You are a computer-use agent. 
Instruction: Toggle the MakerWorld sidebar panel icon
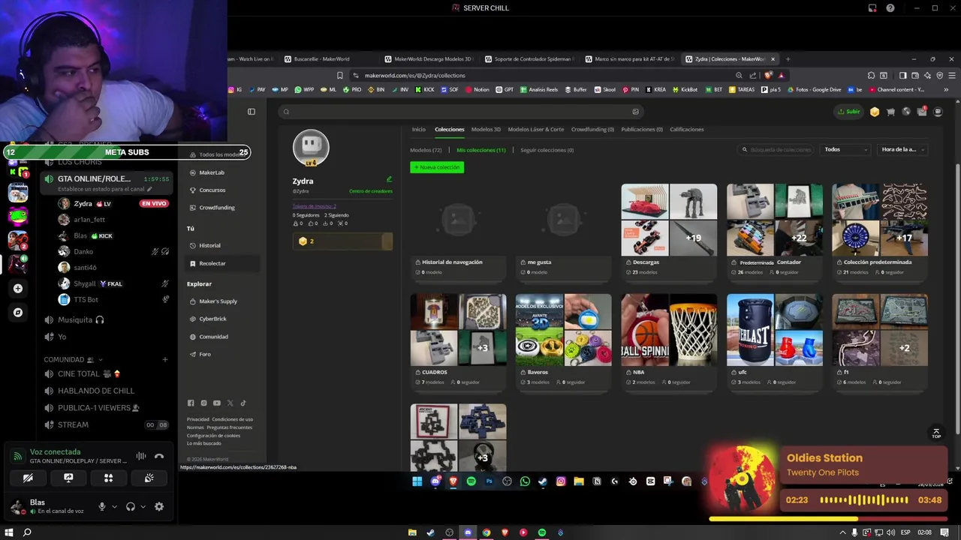[x=252, y=112]
